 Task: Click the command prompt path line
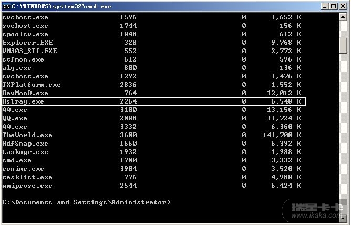(x=86, y=202)
